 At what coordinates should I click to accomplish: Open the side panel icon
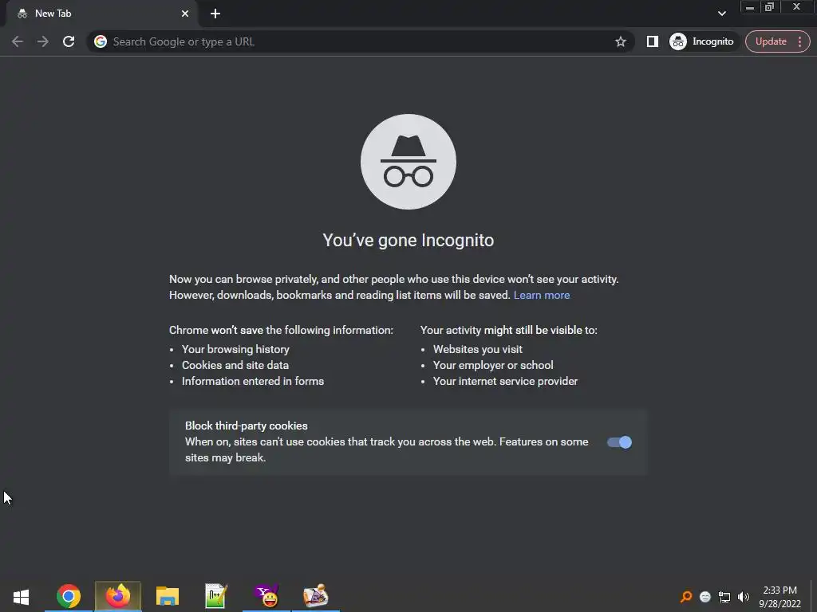[653, 41]
